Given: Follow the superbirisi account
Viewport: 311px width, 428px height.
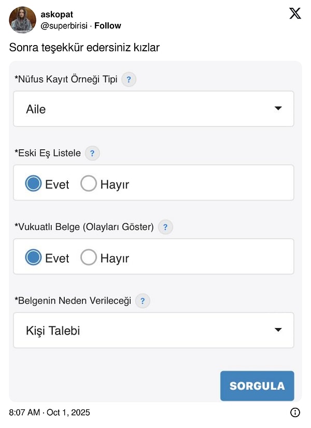Looking at the screenshot, I should click(x=107, y=25).
